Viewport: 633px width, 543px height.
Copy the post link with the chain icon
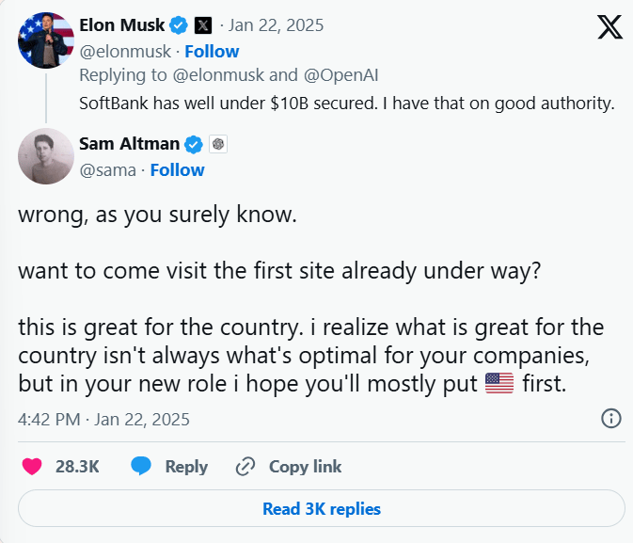click(245, 466)
